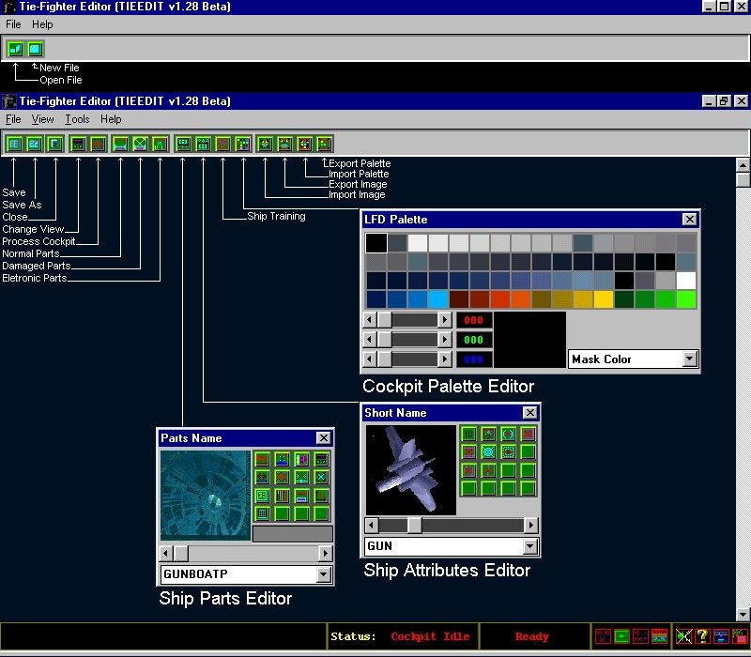Click the ship preview thumbnail in Short Name
751x657 pixels.
tap(410, 469)
